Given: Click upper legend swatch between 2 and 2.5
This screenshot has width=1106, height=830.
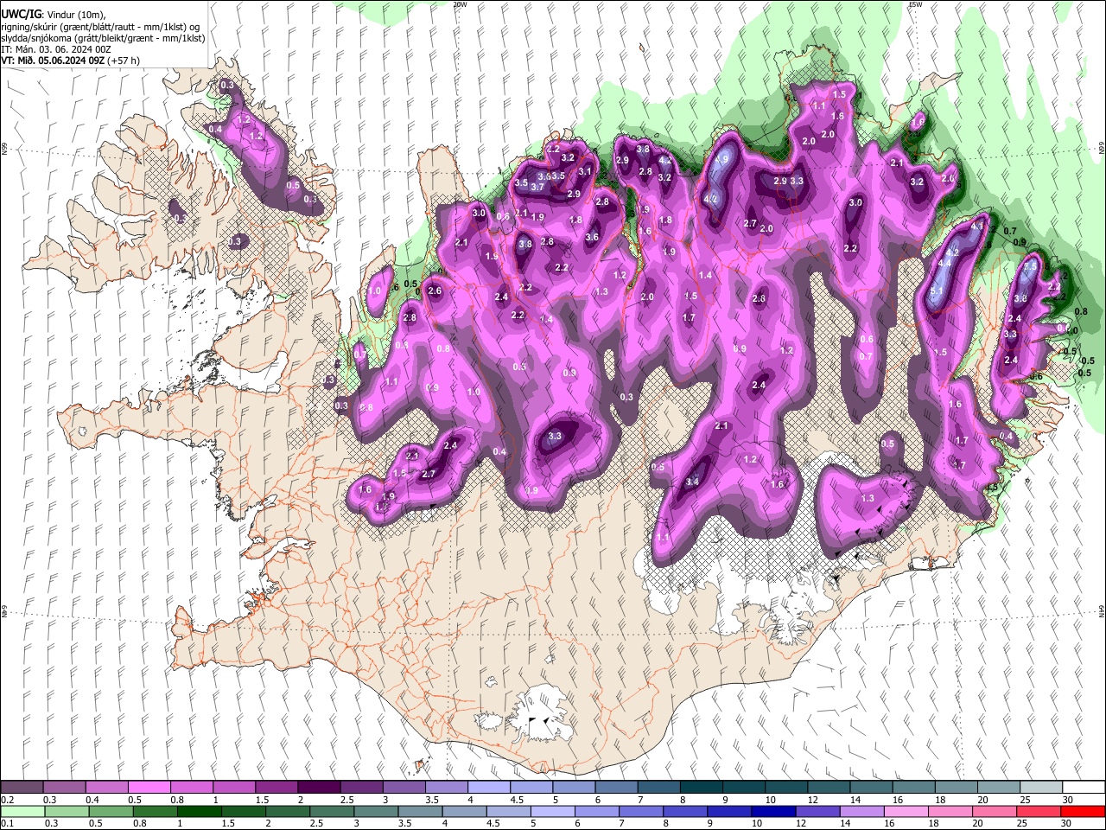Looking at the screenshot, I should coord(319,788).
